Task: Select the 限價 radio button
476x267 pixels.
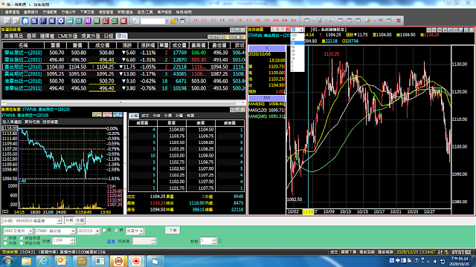Action: 5,238
